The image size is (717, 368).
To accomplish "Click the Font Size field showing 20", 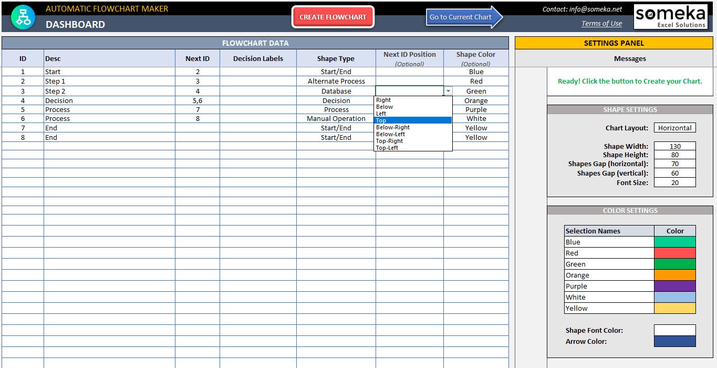I will pos(674,182).
